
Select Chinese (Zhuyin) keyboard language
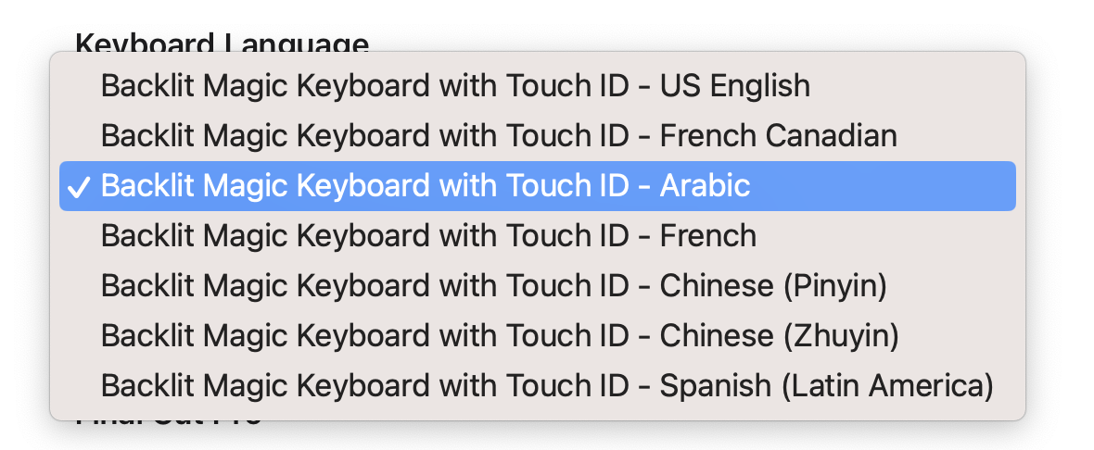point(500,335)
